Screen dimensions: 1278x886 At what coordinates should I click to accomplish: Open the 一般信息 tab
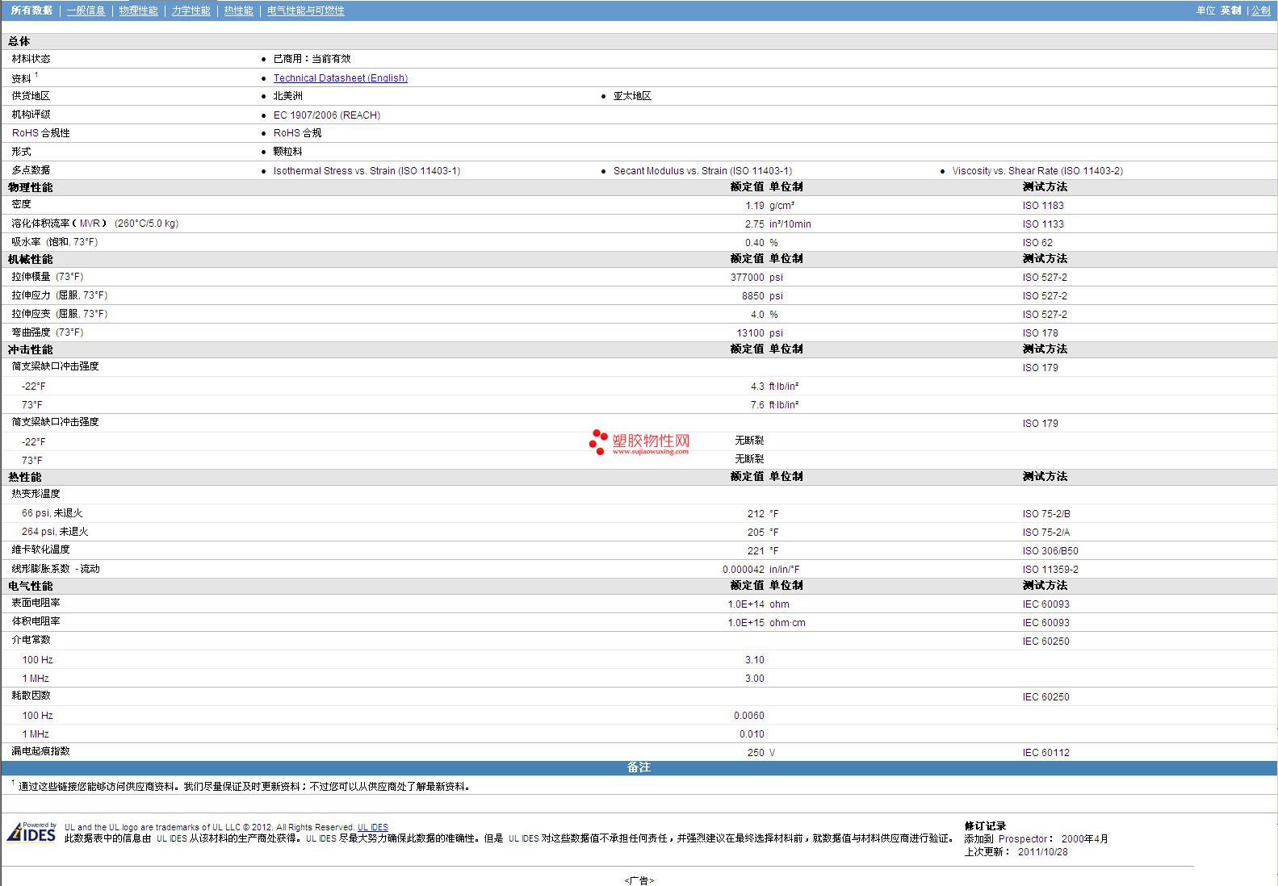click(86, 10)
